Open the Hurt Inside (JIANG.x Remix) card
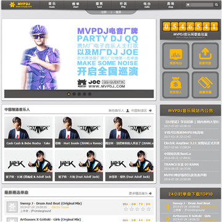The image size is (222, 222). pyautogui.click(x=79, y=132)
